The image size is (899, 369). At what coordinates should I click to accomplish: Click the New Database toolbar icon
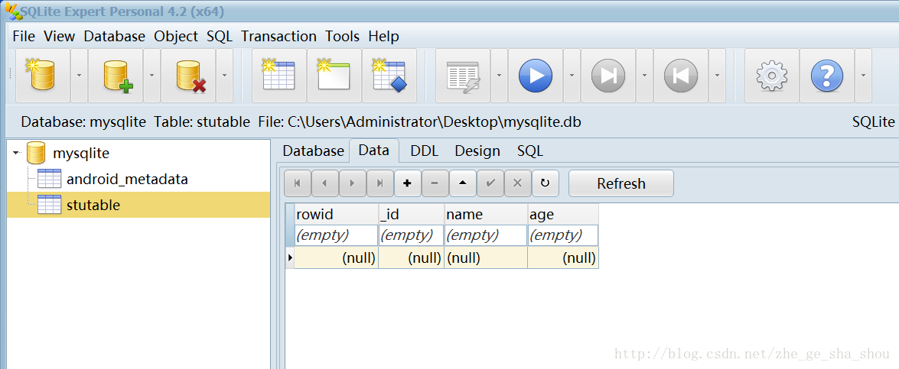click(42, 76)
